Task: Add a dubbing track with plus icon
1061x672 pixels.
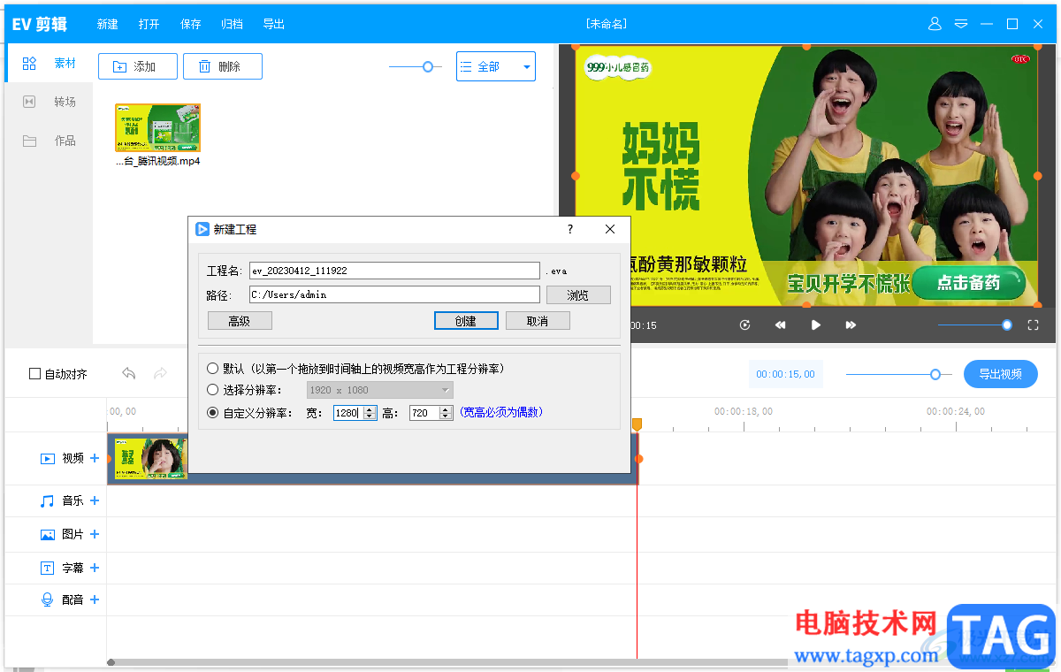Action: [95, 599]
